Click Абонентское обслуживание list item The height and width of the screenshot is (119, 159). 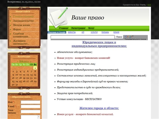75,52
